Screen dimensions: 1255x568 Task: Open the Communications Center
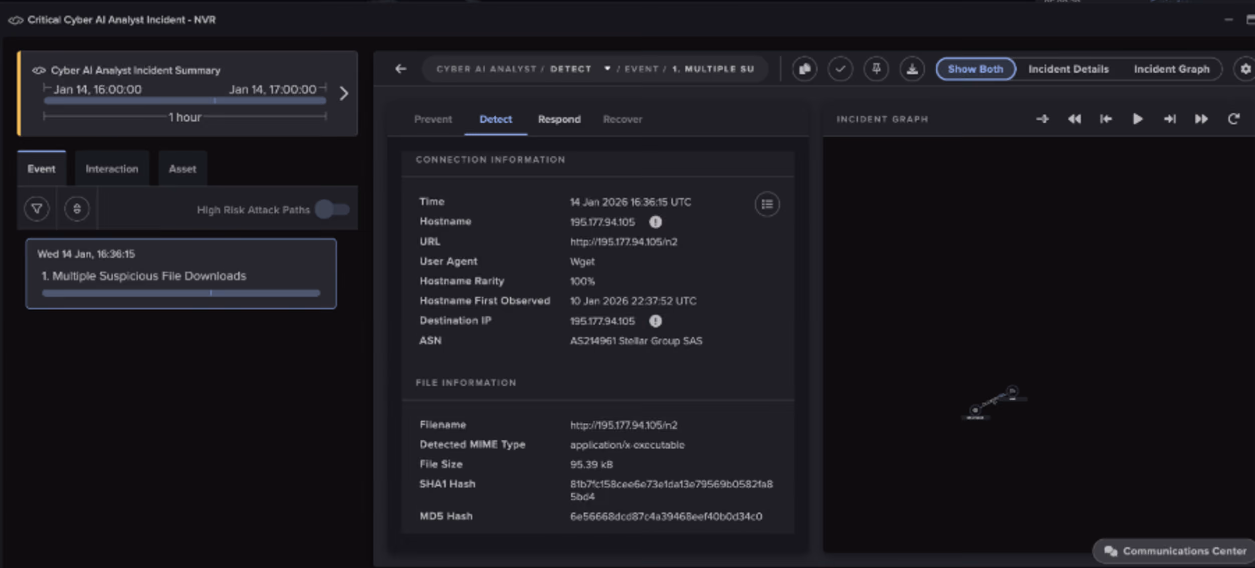[1175, 551]
